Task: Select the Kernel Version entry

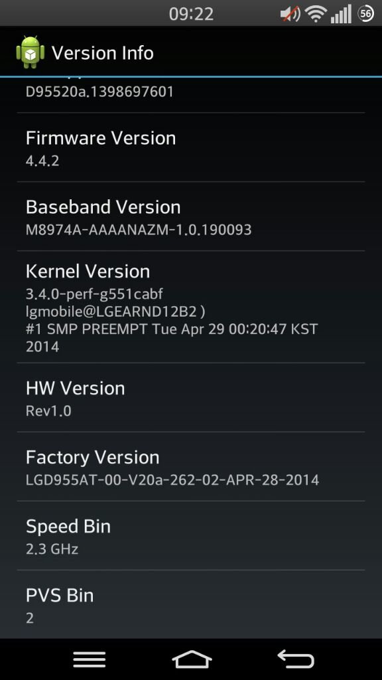Action: pos(191,307)
